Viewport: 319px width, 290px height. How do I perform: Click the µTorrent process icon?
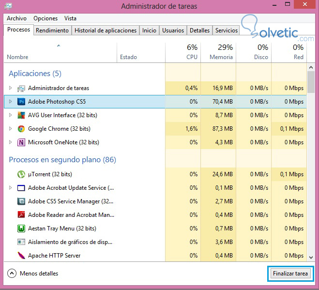click(21, 174)
